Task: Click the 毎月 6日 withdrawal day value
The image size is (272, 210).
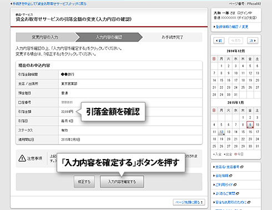Action: (67, 121)
